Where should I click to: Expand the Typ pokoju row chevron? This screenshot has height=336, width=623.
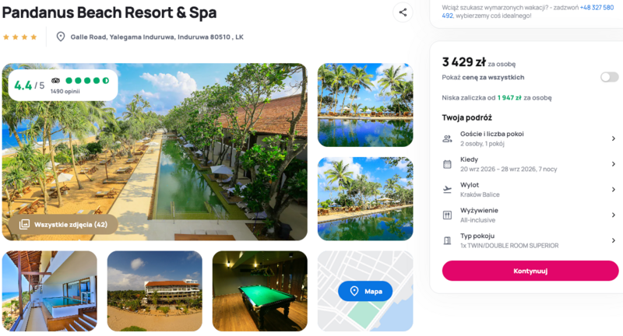coord(614,240)
